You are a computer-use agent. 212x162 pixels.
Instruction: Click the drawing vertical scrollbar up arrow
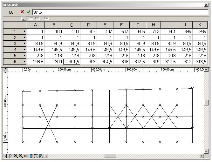pyautogui.click(x=206, y=70)
